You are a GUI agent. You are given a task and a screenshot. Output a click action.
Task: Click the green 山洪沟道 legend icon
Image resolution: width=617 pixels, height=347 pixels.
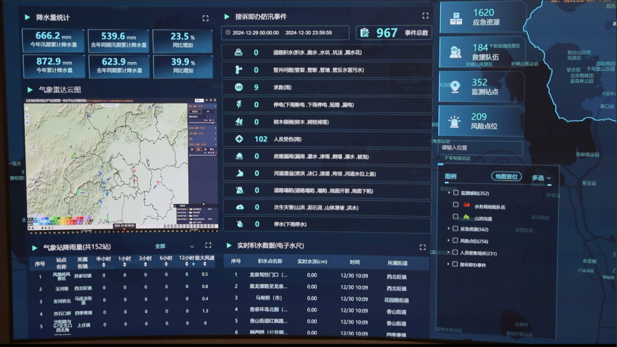click(466, 217)
